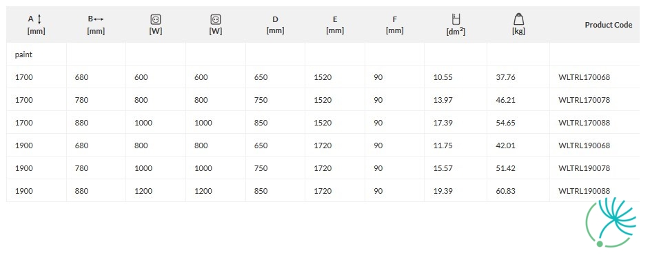This screenshot has height=262, width=650.
Task: Click the Product Code column header
Action: tap(609, 25)
